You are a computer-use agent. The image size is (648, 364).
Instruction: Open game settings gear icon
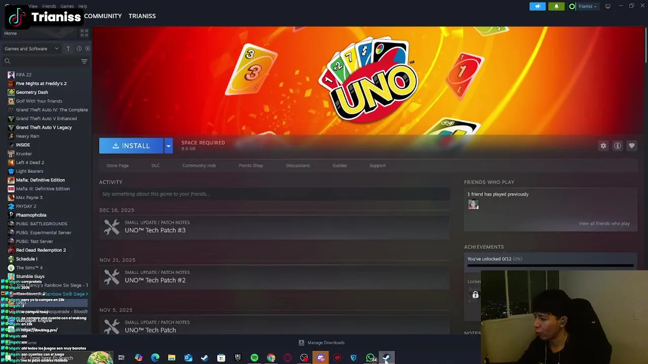pyautogui.click(x=603, y=146)
